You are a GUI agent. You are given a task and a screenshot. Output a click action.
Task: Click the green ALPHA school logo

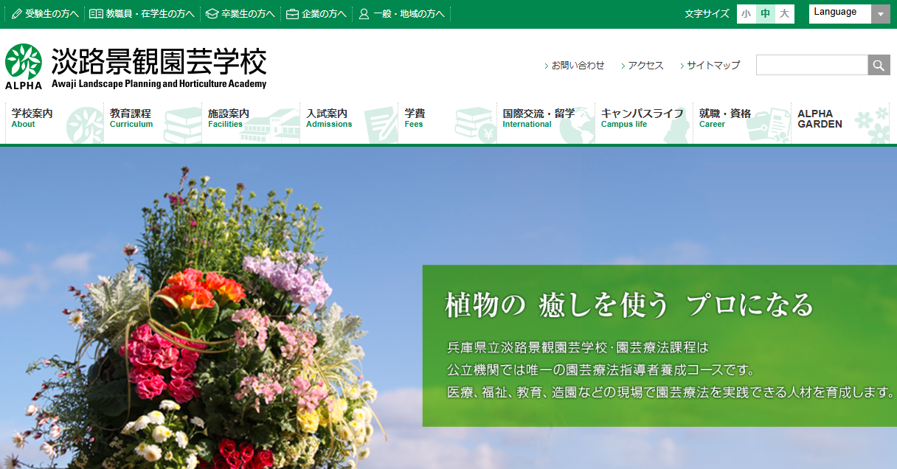pos(24,66)
